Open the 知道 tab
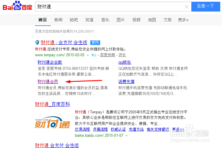Screen dimensions: 222x148 pyautogui.click(x=89, y=20)
